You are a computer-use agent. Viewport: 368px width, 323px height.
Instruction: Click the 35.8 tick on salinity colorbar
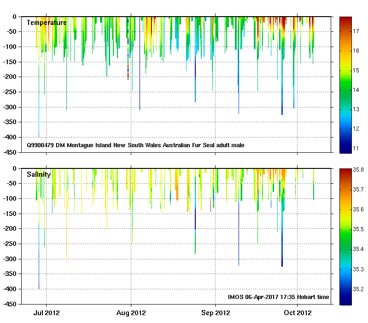coord(359,170)
